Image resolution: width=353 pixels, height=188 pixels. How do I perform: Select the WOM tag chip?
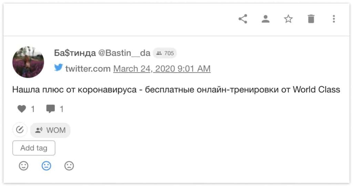[50, 130]
